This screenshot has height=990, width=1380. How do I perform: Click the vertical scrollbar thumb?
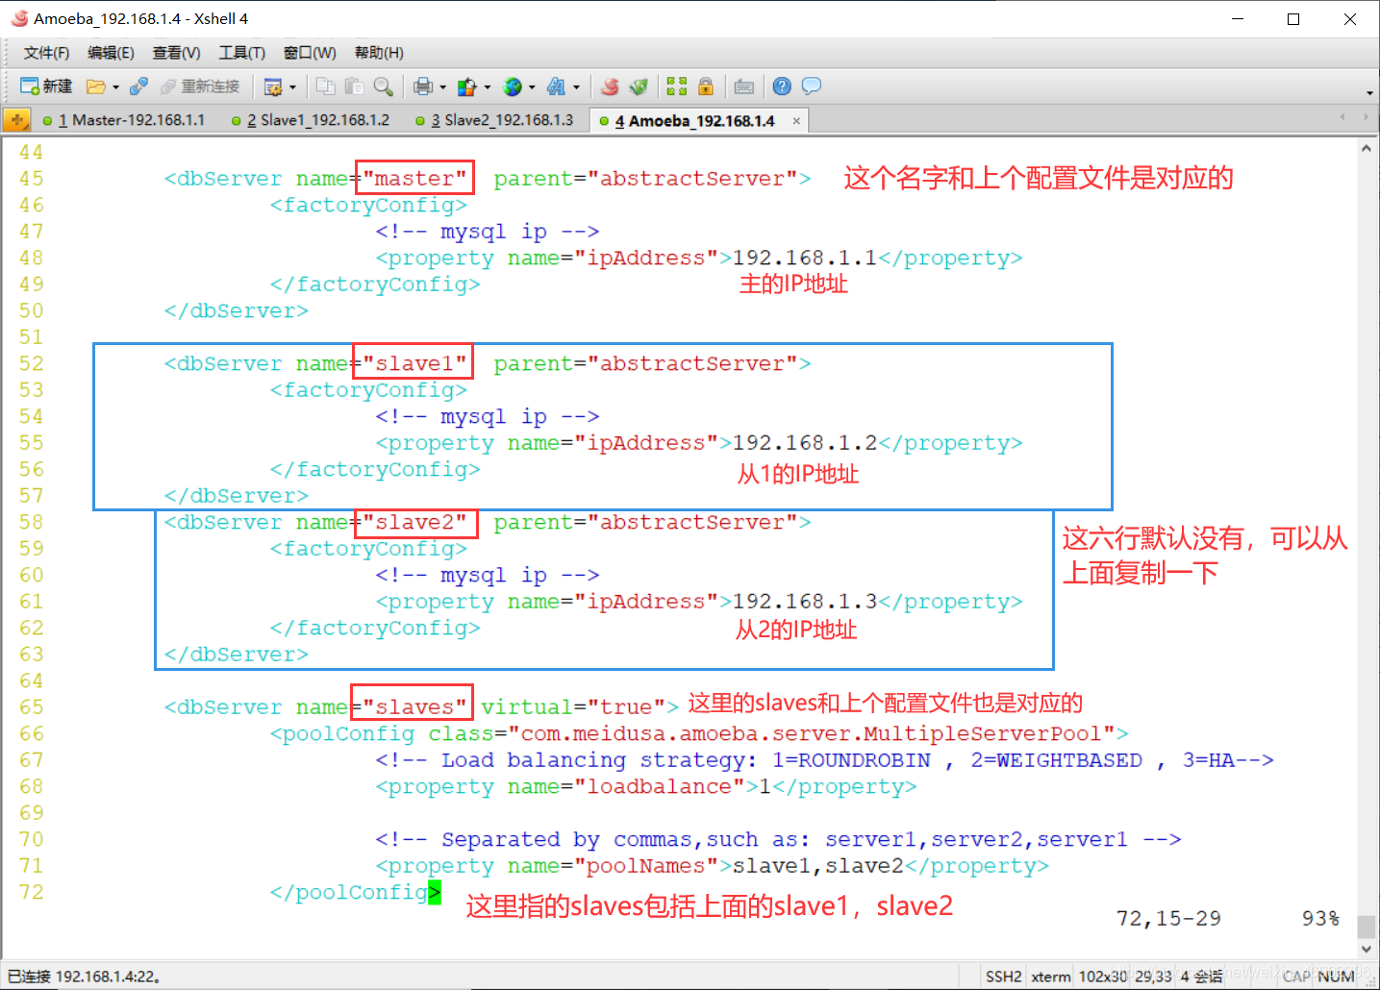[x=1366, y=927]
